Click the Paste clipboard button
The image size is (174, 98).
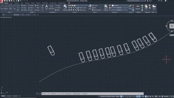point(146,7)
